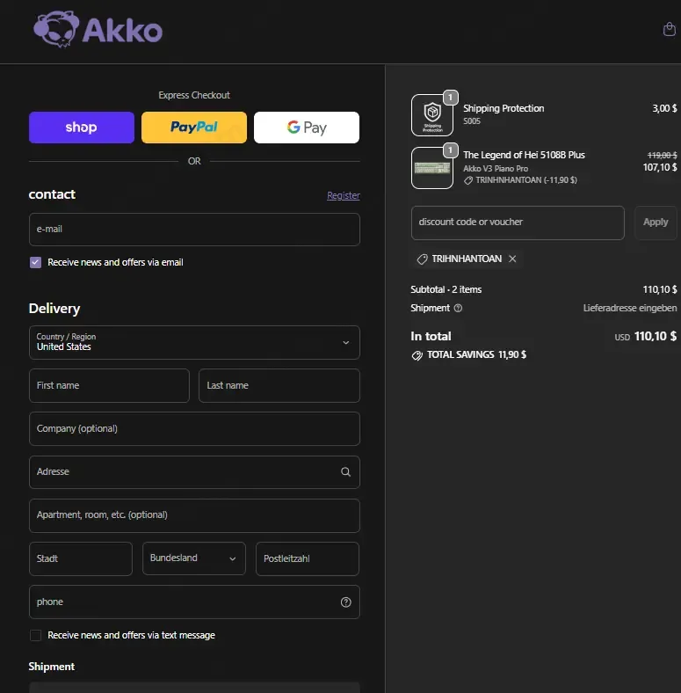This screenshot has height=693, width=681.
Task: Open the Shipping Protection product thumbnail
Action: [x=432, y=115]
